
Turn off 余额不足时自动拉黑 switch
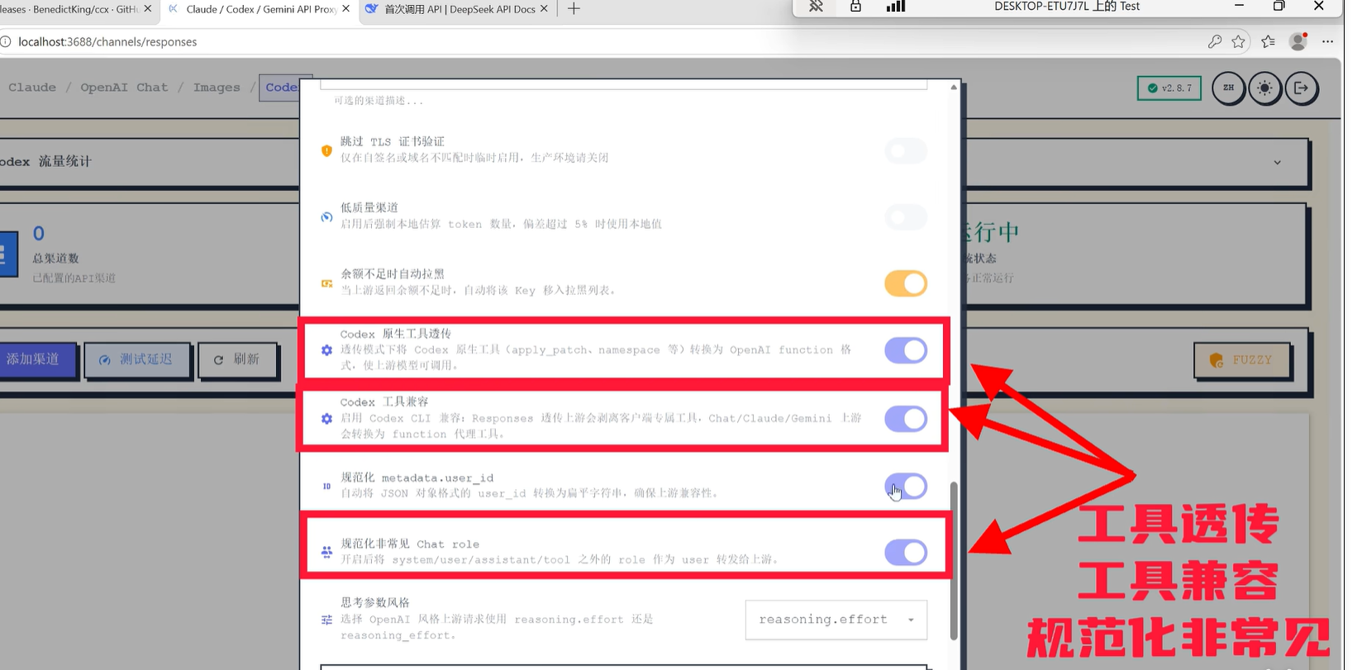click(x=906, y=283)
